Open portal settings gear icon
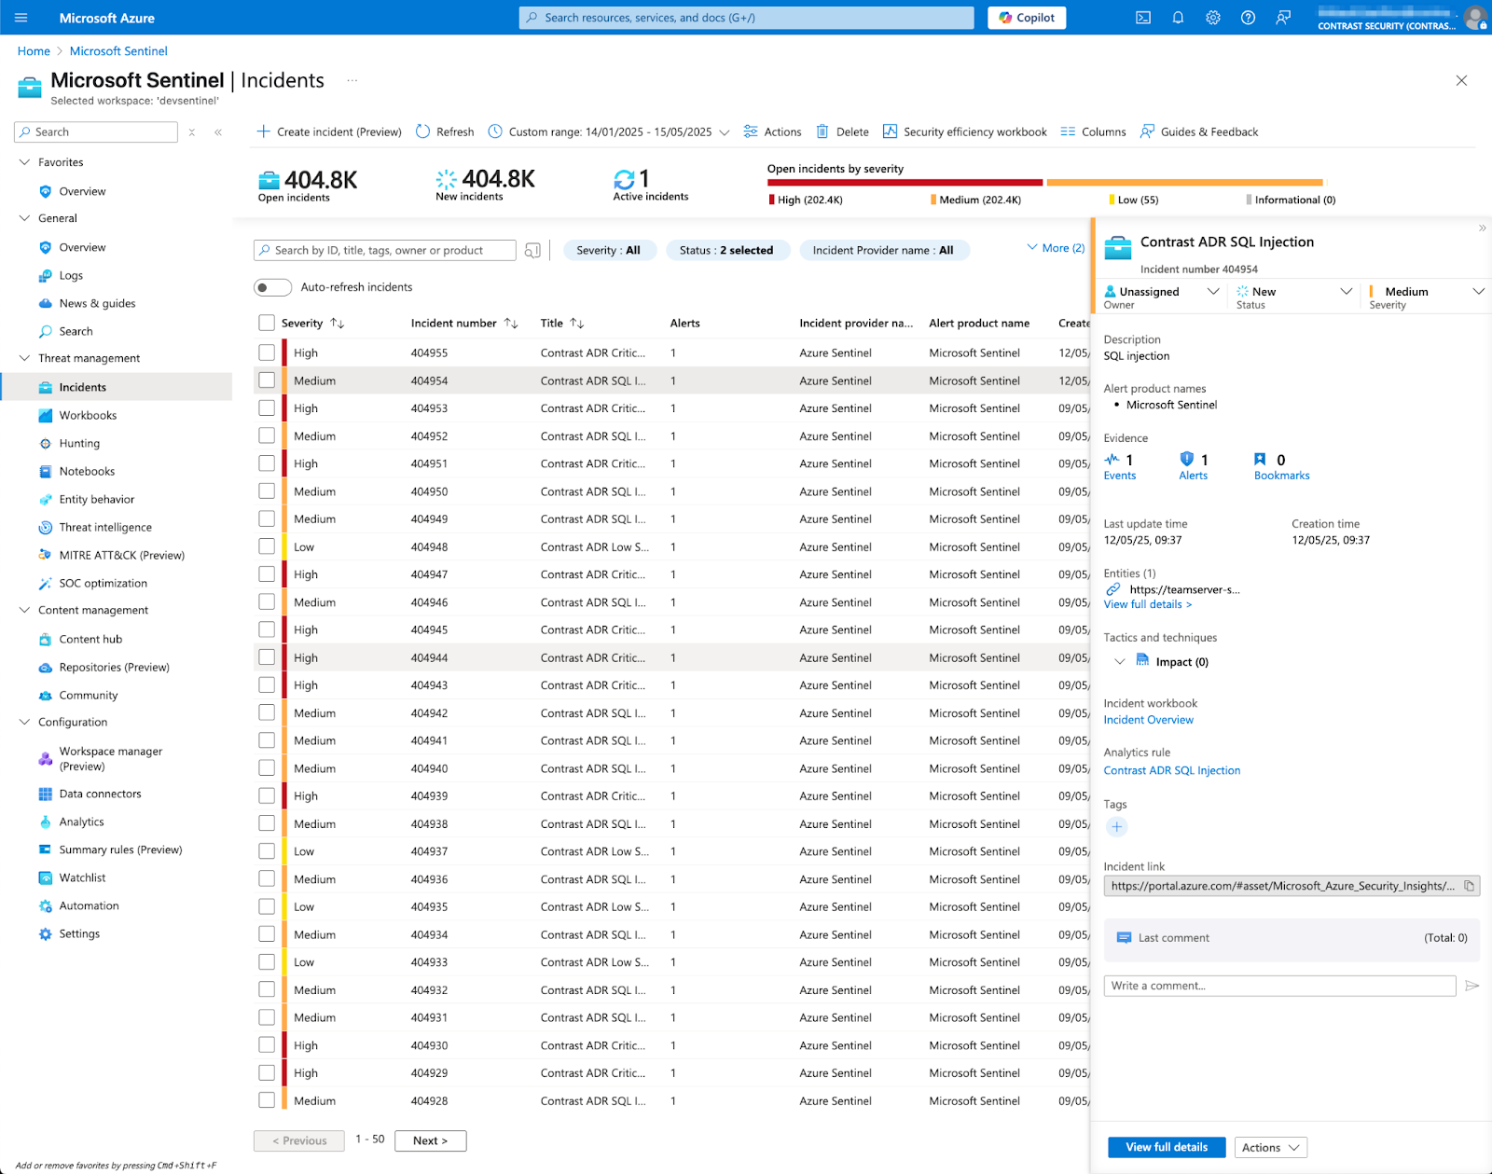This screenshot has height=1174, width=1492. (1213, 18)
